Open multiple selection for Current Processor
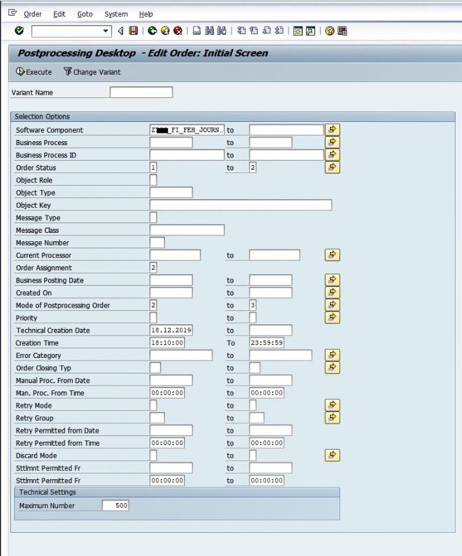The height and width of the screenshot is (556, 462). [x=332, y=255]
